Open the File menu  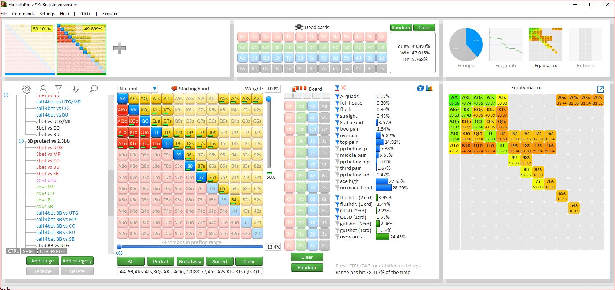click(4, 14)
